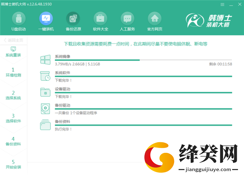The height and width of the screenshot is (176, 244).
Task: Select step 5 开始安装
Action: coord(13,164)
